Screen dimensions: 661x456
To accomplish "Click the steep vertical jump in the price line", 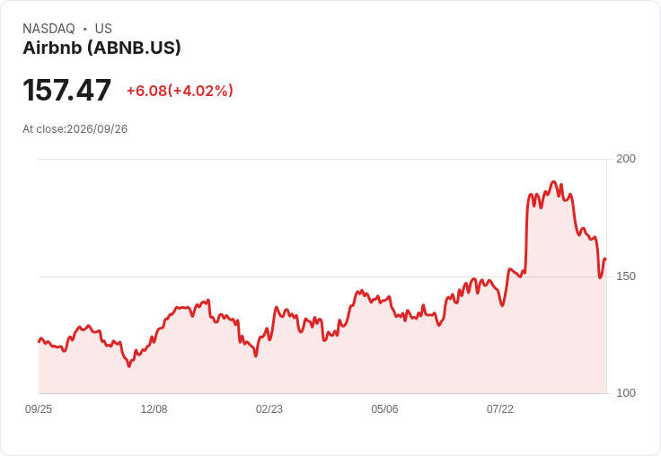I will [526, 234].
